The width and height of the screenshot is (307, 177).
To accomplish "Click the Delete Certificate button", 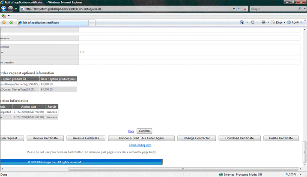I will 281,138.
